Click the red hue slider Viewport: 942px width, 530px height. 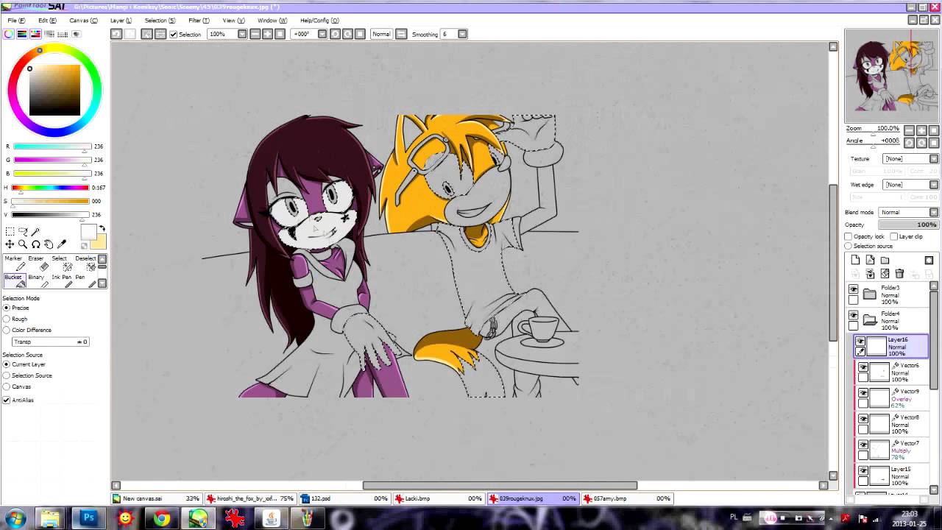[x=49, y=188]
